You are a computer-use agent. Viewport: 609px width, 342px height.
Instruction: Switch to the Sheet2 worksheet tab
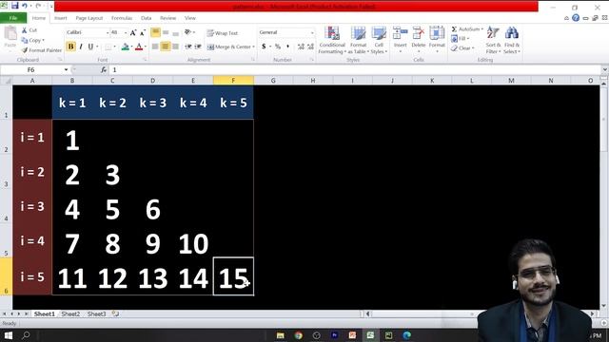[70, 313]
